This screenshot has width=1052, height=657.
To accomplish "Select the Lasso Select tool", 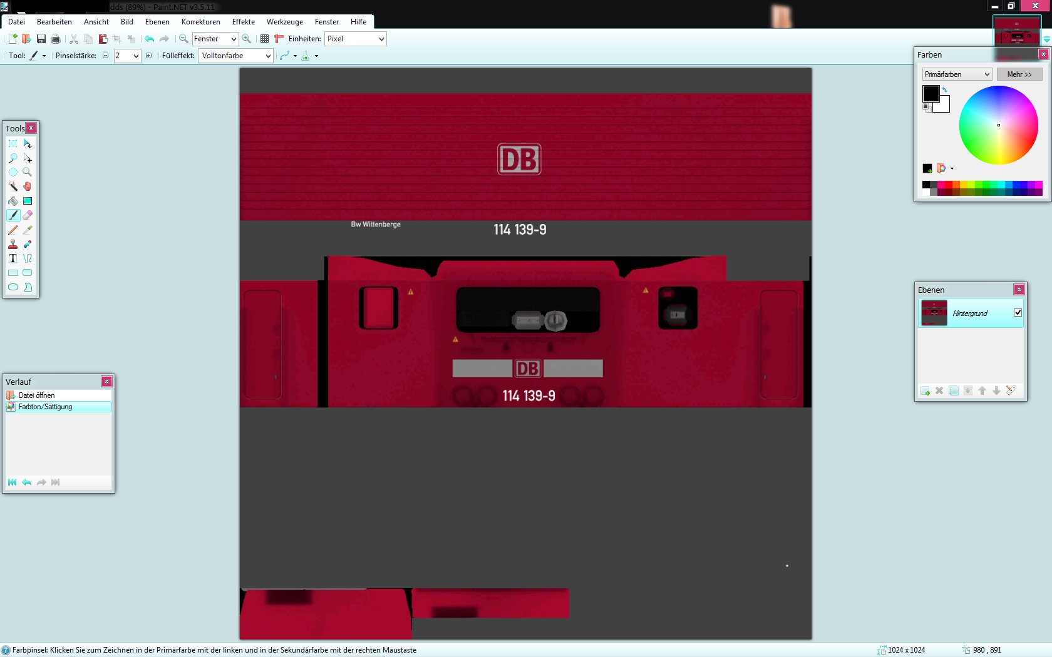I will [13, 158].
